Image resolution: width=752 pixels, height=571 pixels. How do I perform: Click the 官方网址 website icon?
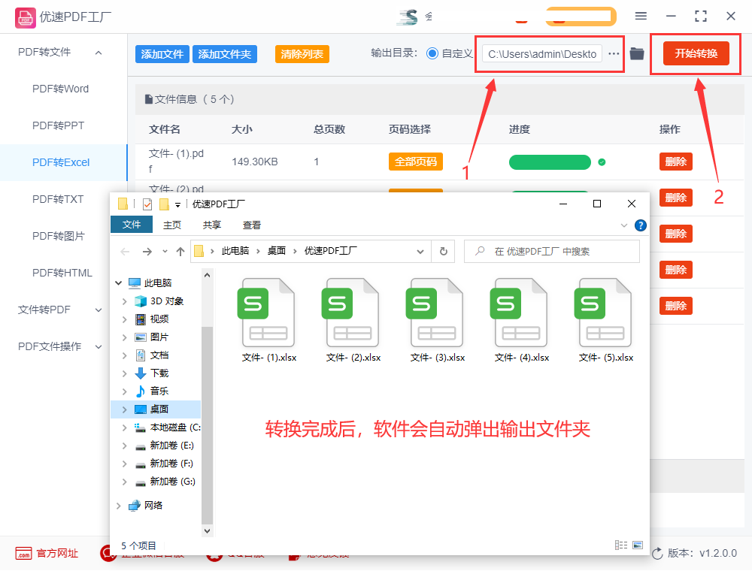23,553
